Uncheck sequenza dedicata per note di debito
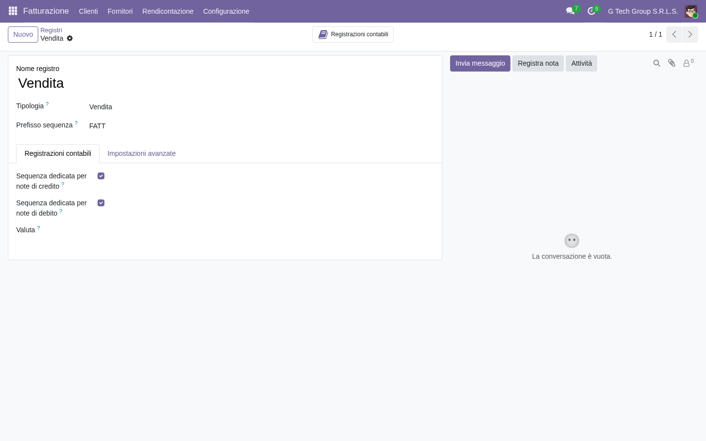This screenshot has width=706, height=441. tap(101, 203)
